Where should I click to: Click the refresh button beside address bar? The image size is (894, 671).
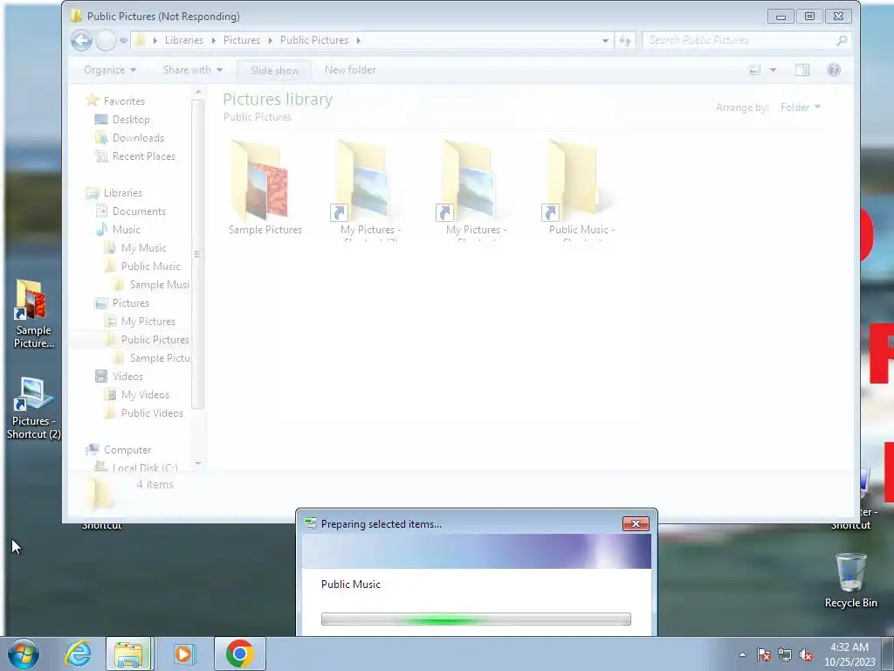[625, 40]
